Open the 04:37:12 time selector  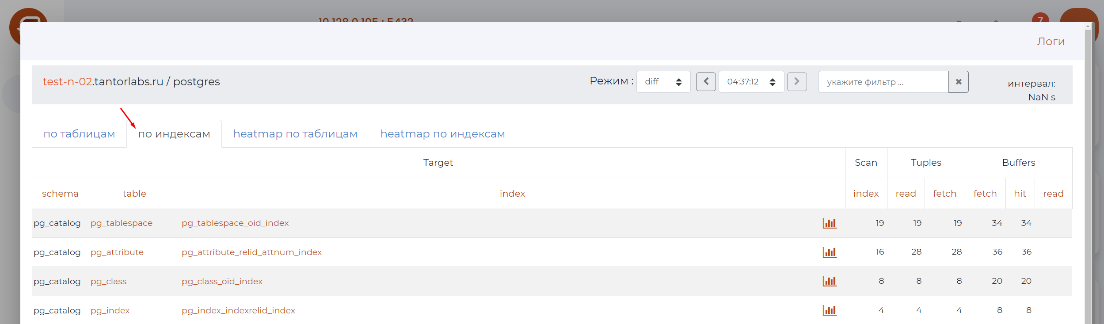click(x=751, y=82)
